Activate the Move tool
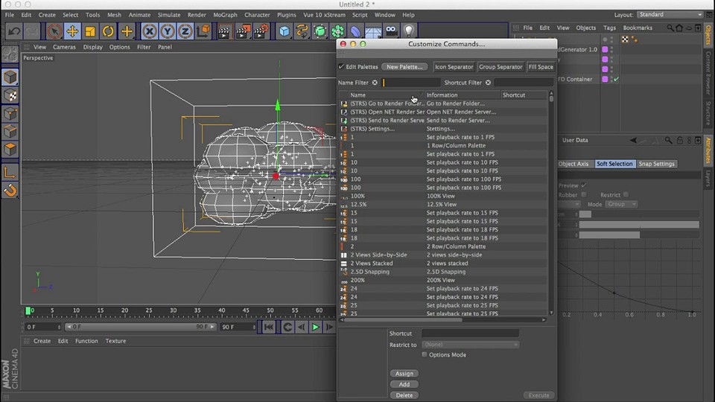The image size is (715, 402). pos(72,31)
